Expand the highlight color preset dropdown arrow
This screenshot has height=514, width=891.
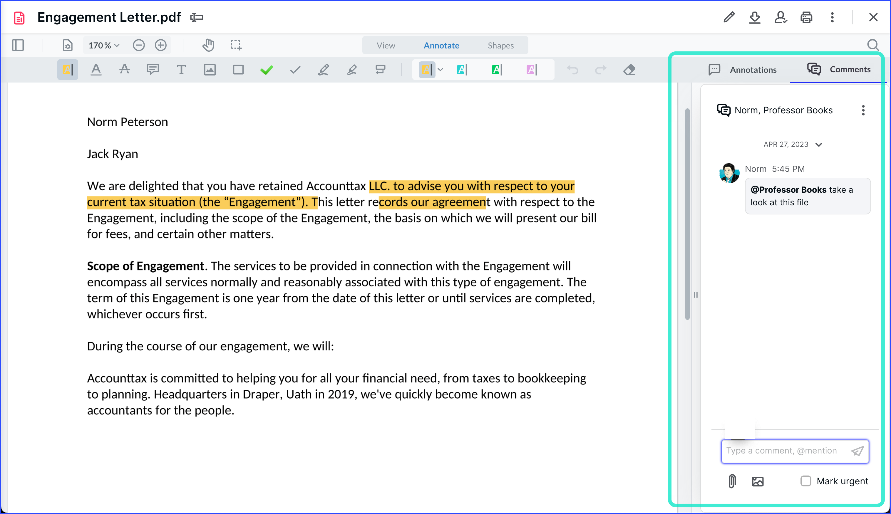pyautogui.click(x=441, y=70)
